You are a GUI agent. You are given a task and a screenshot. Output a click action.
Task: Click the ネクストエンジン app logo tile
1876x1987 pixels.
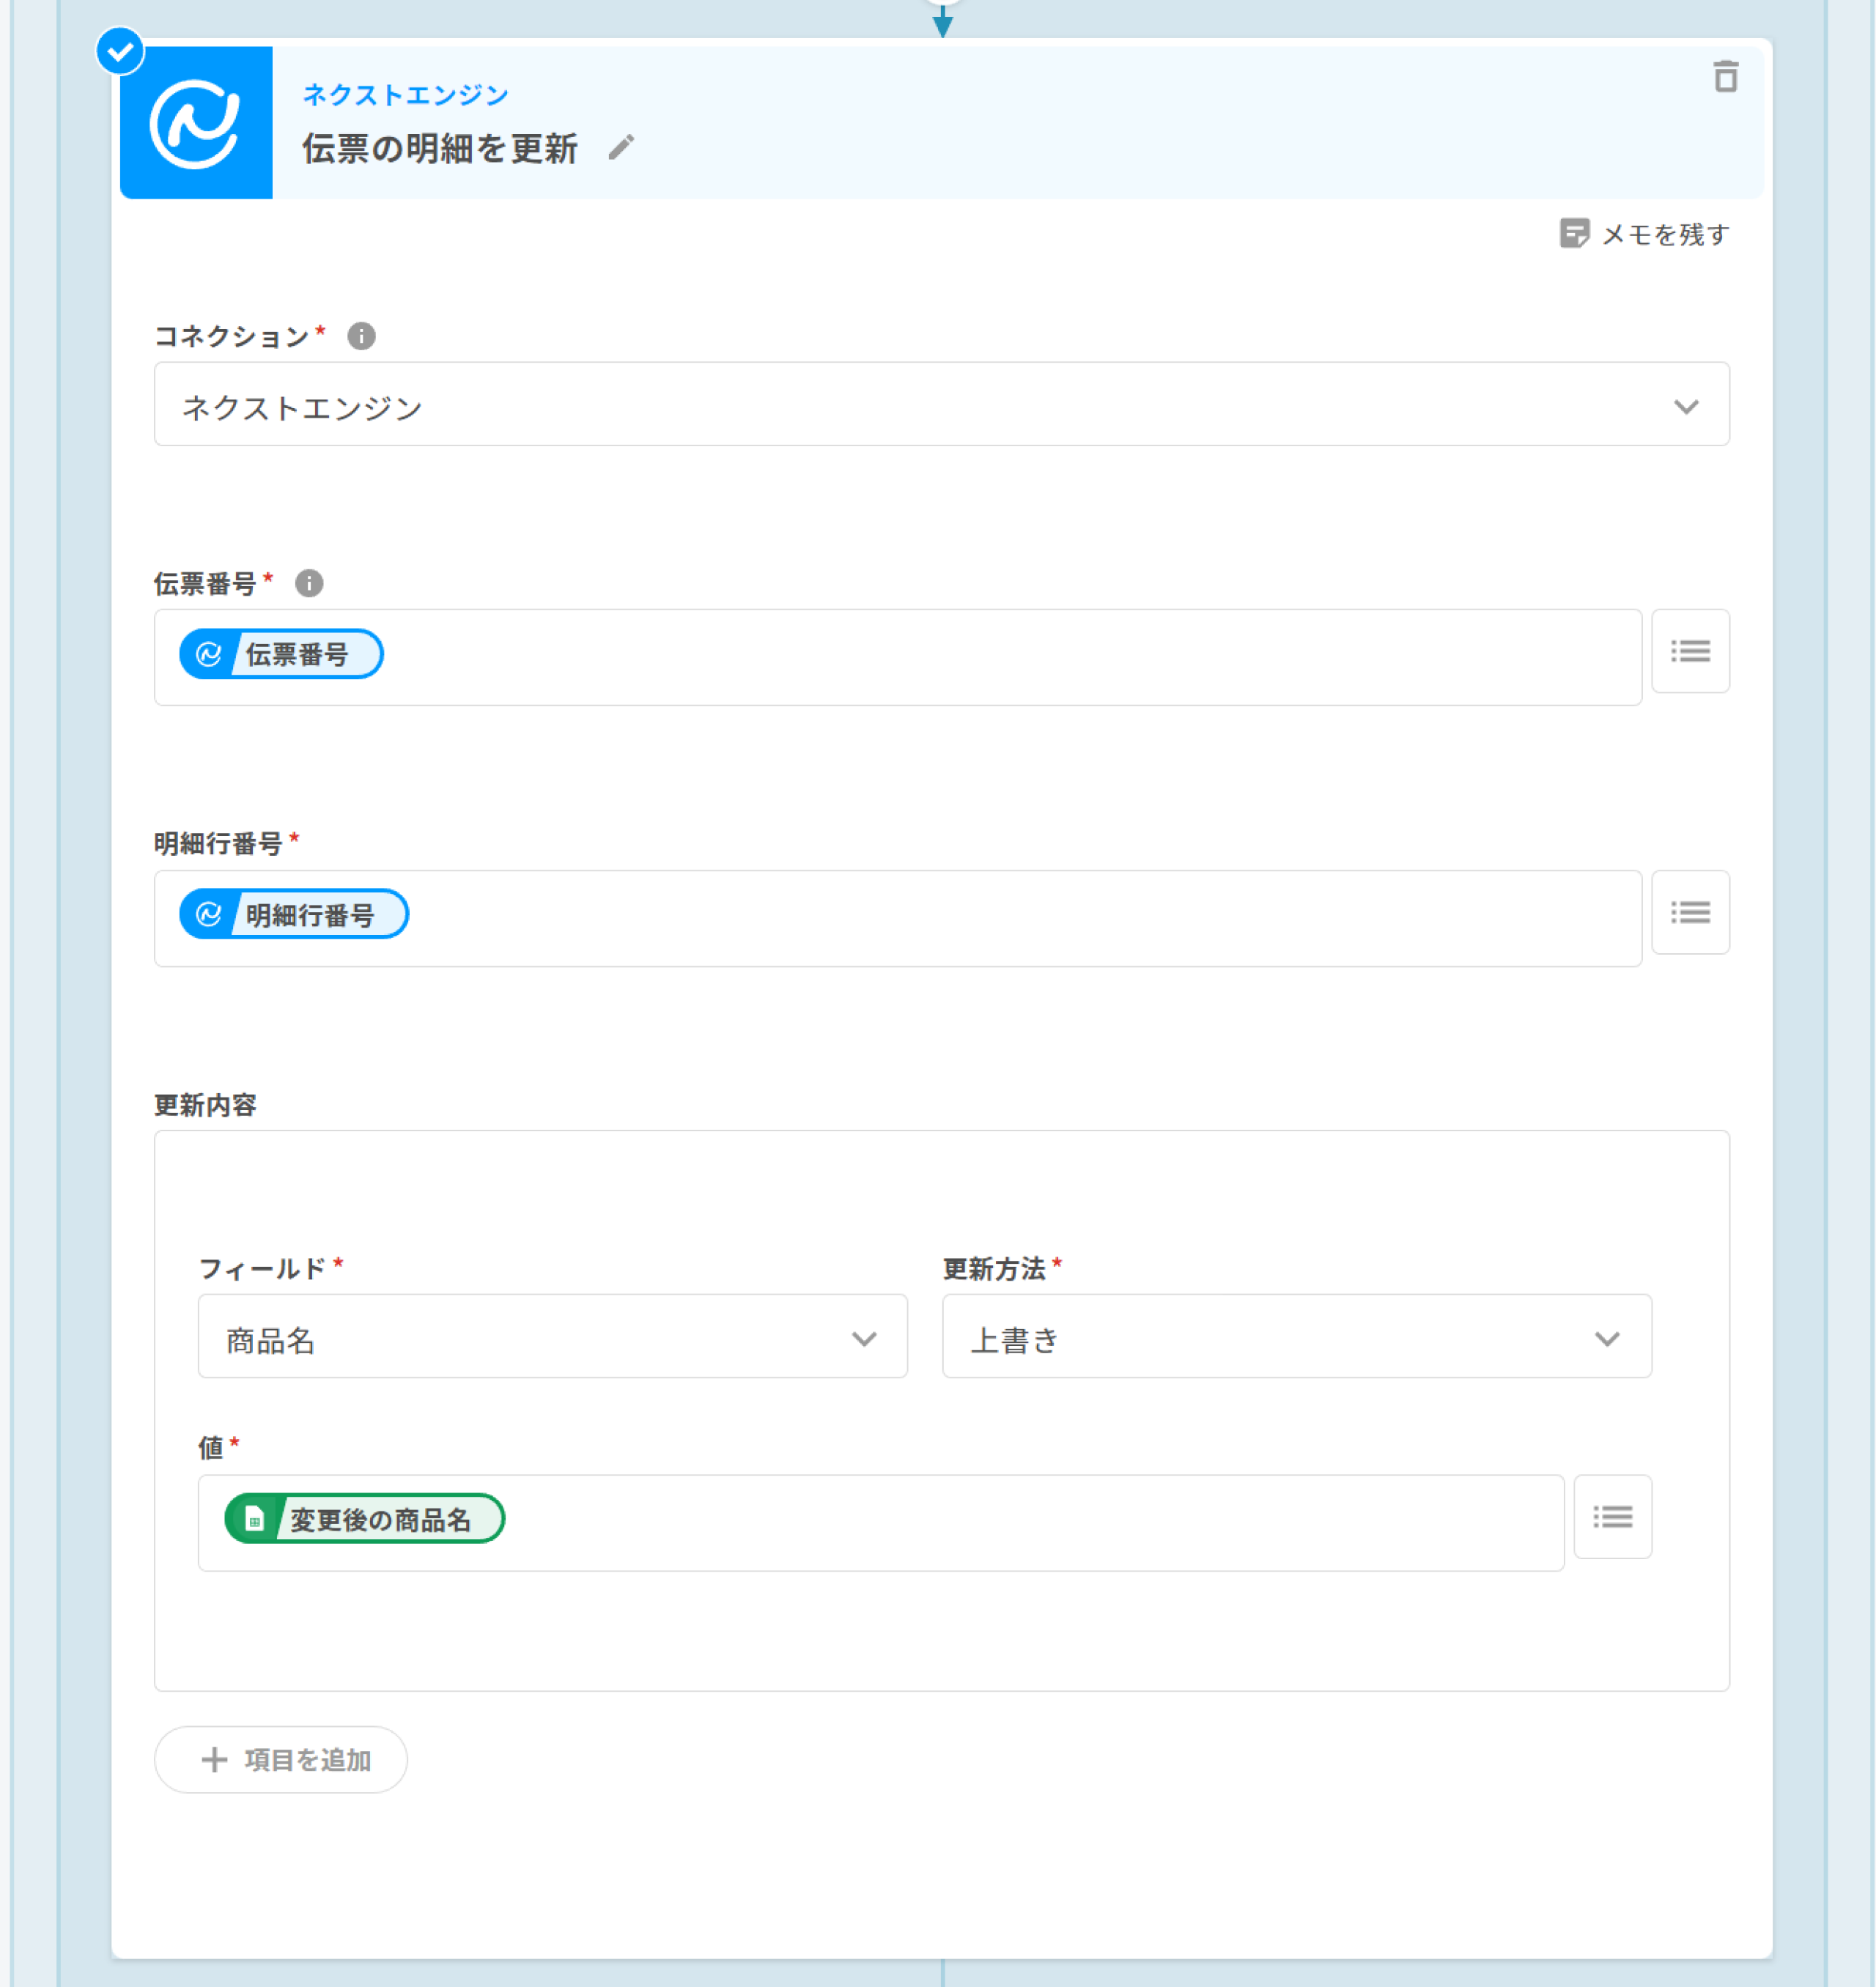coord(196,123)
